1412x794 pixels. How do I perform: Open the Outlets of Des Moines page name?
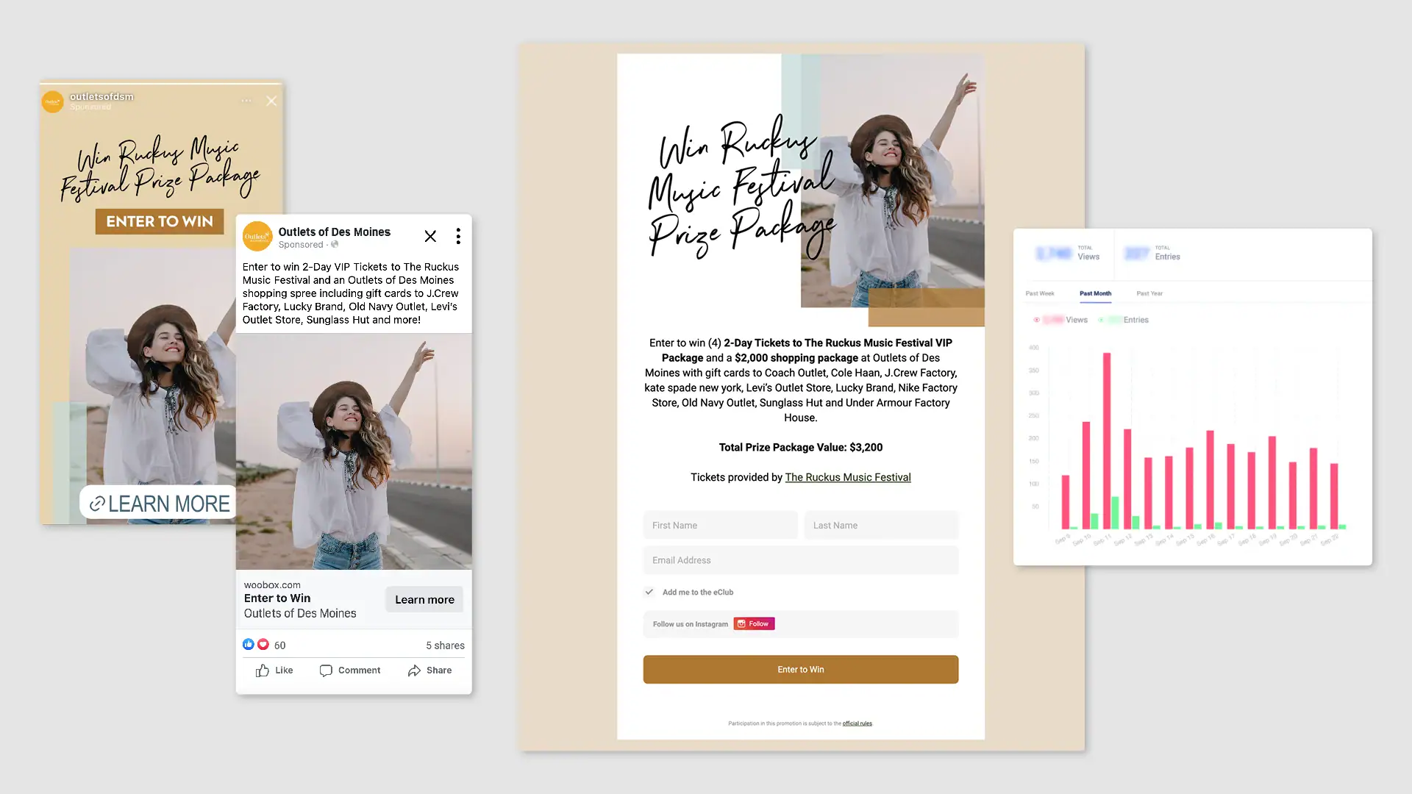(x=334, y=232)
